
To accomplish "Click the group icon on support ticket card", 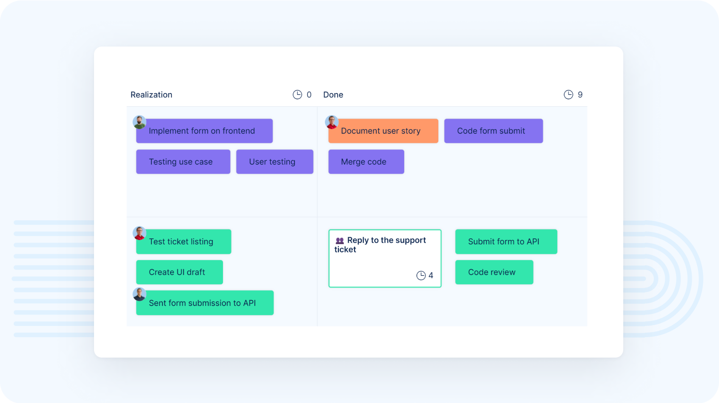I will [x=340, y=241].
